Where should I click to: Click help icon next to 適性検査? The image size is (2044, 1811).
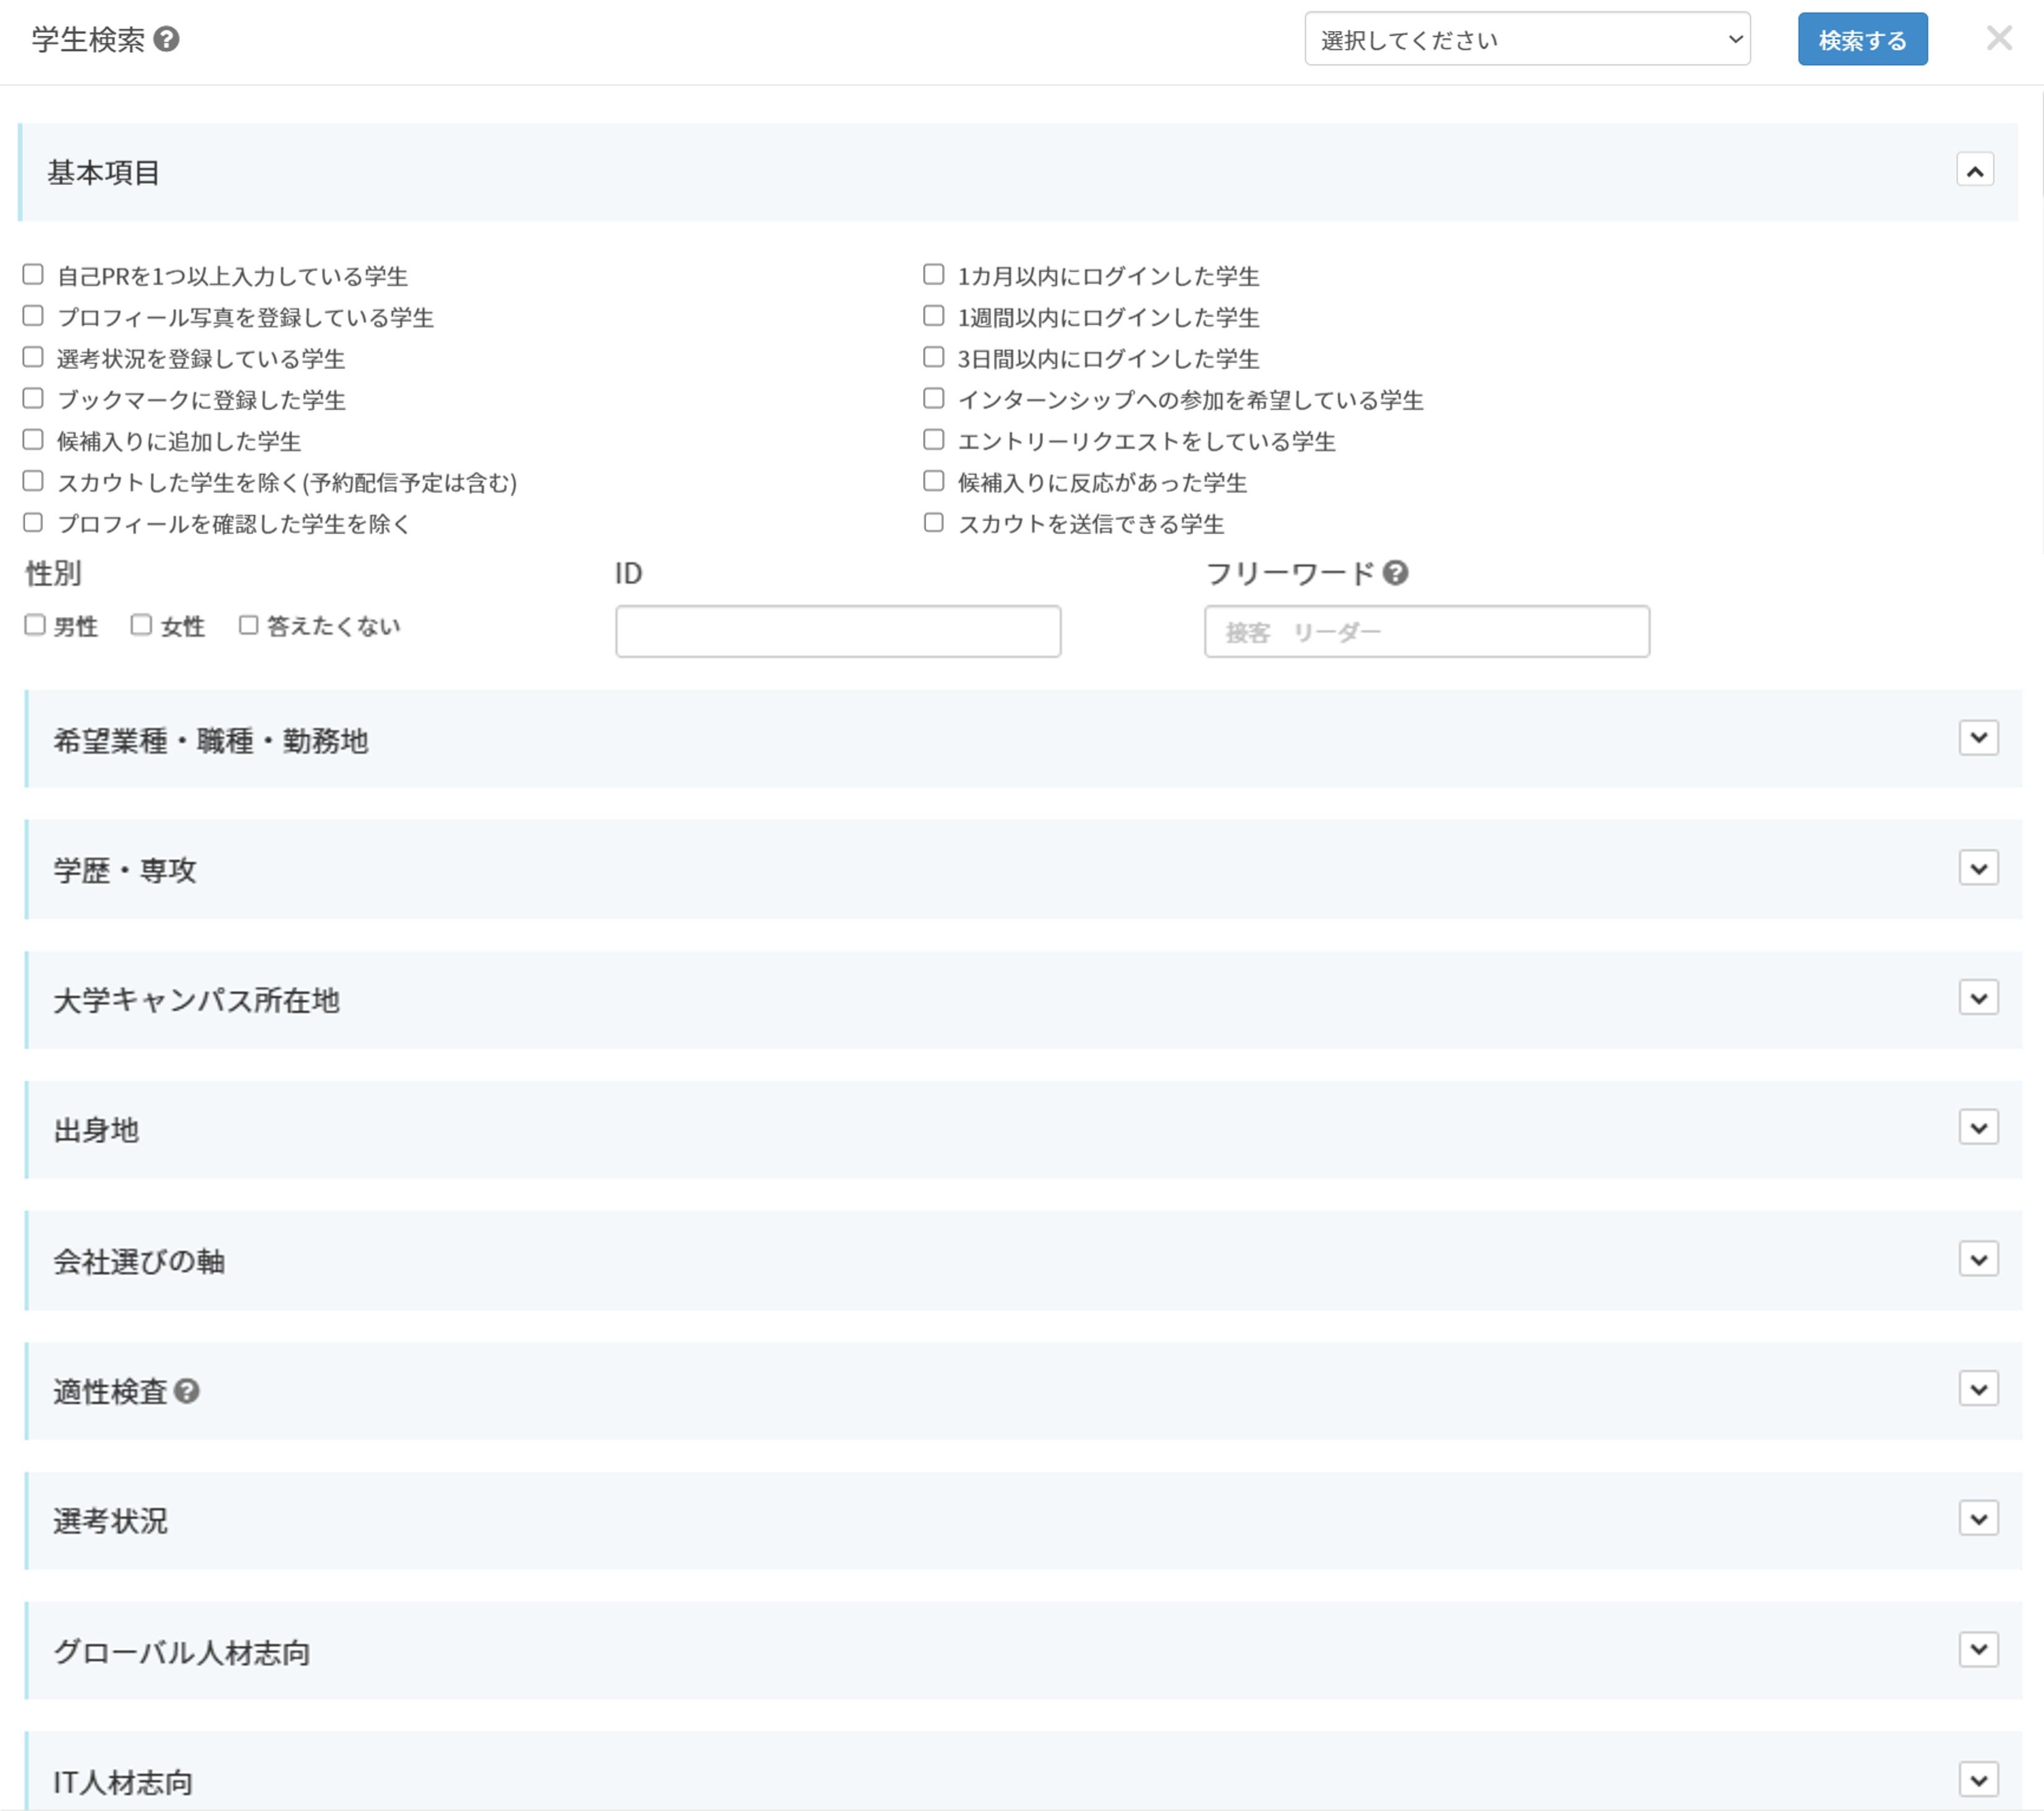coord(187,1390)
